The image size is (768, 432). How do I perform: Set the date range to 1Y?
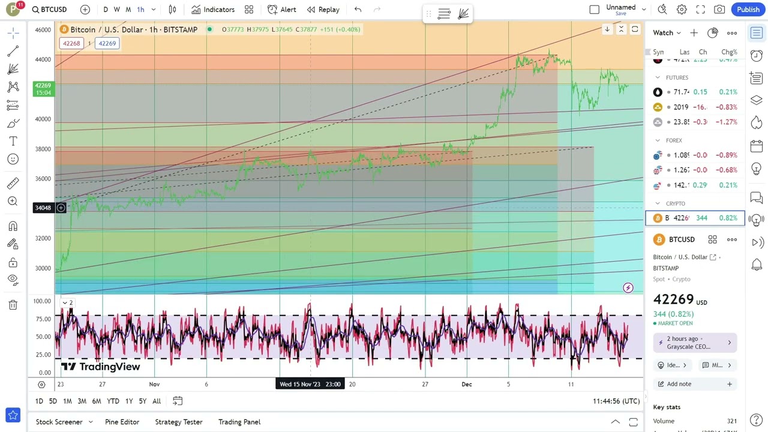128,401
